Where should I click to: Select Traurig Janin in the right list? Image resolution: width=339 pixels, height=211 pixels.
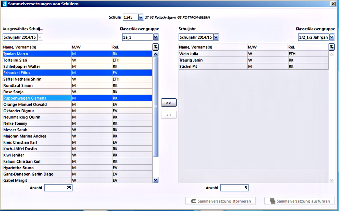[x=254, y=60]
